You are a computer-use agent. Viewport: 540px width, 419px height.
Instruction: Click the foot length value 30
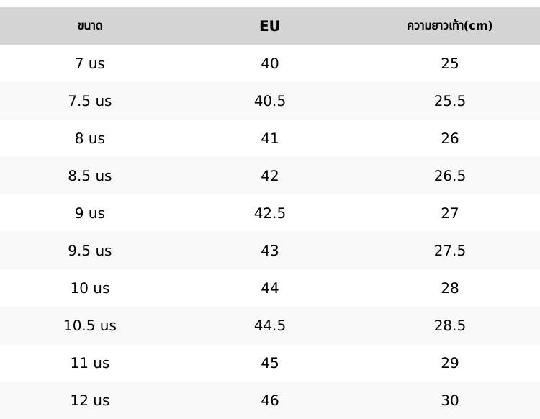[x=449, y=400]
